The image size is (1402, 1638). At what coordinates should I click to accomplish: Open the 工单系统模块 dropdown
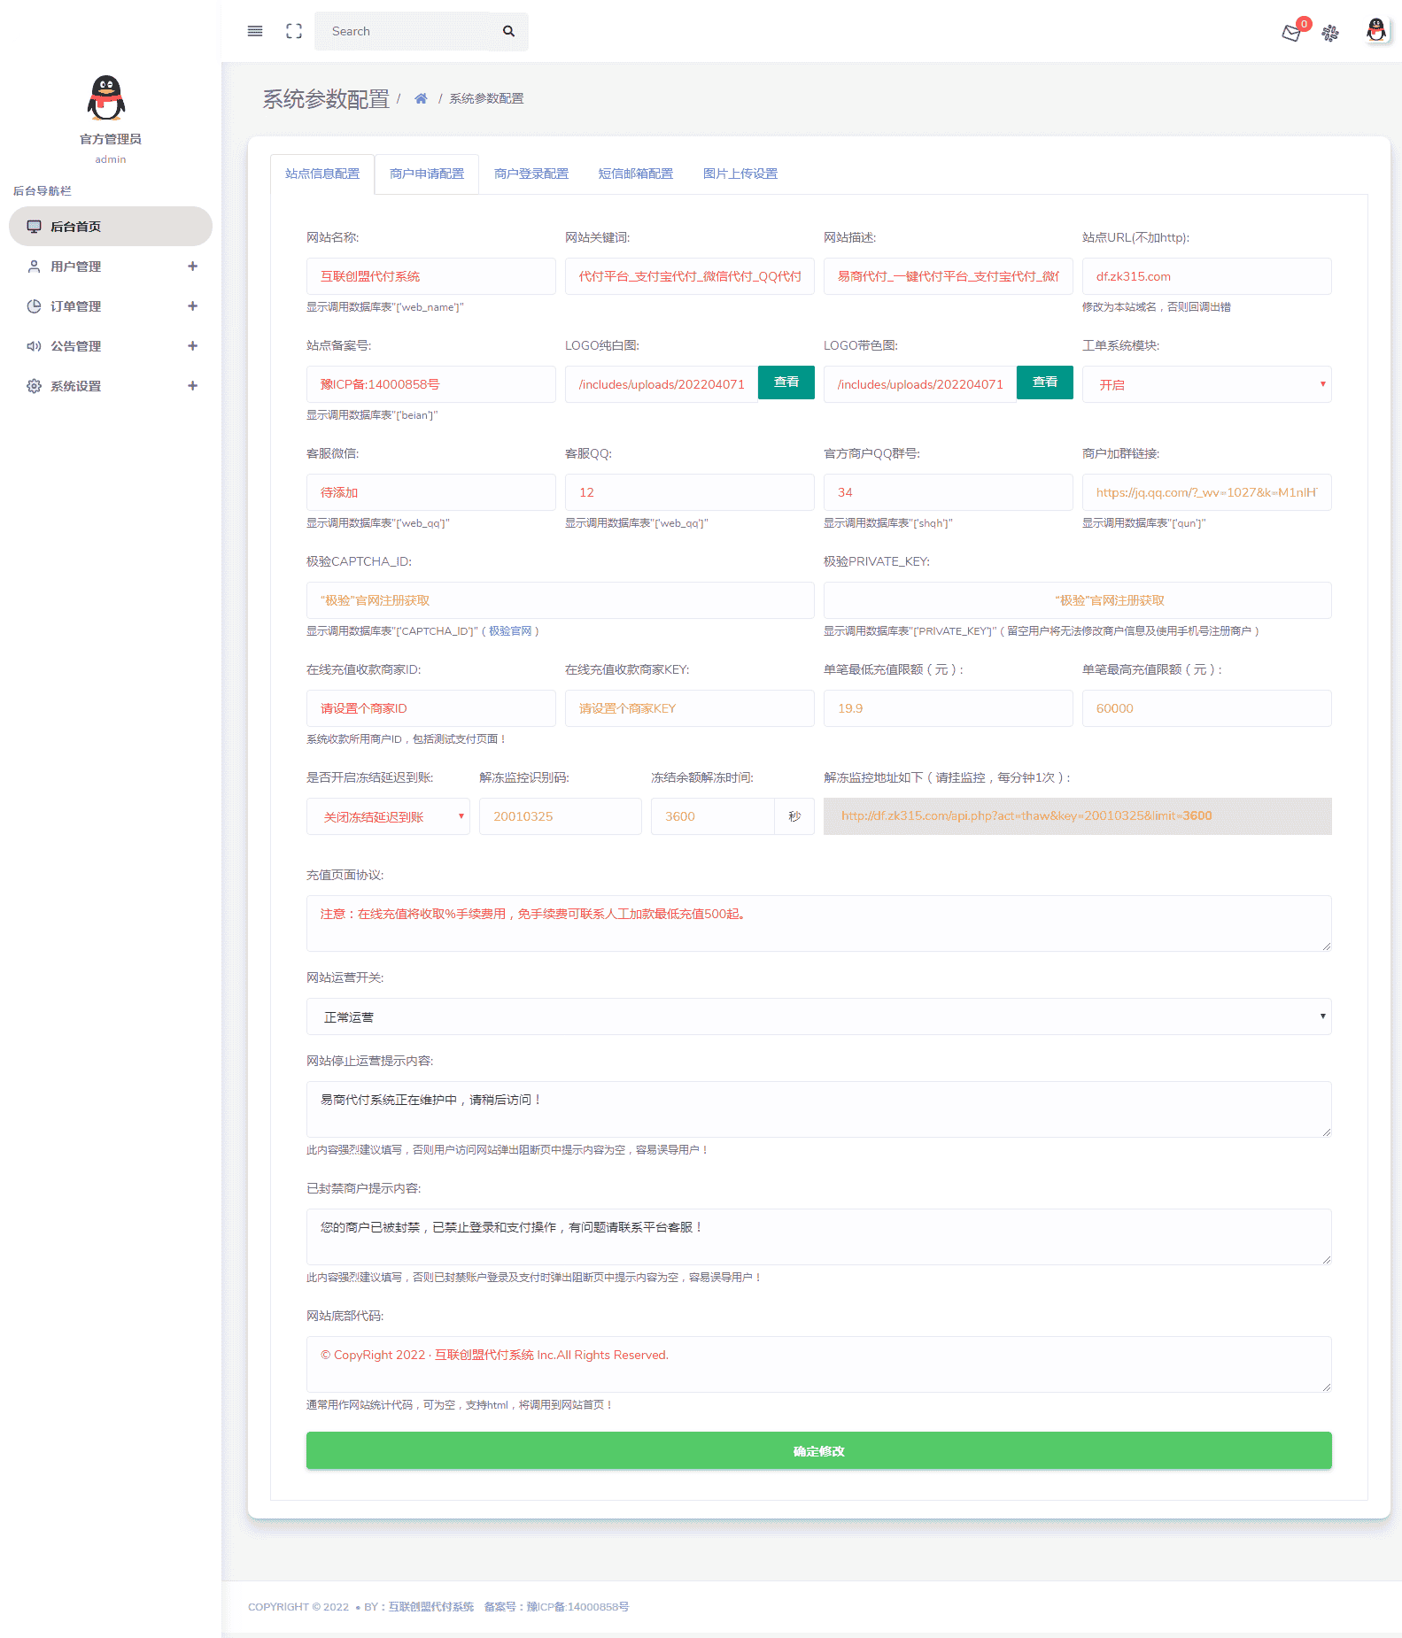click(1206, 384)
